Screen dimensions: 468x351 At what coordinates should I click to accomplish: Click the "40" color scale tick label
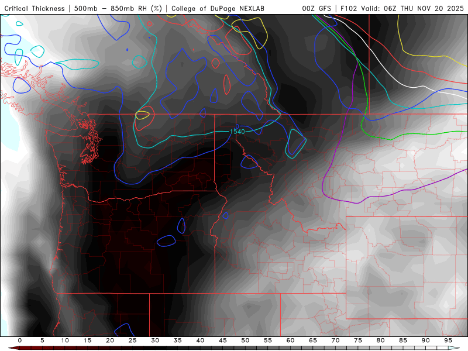tap(200, 340)
